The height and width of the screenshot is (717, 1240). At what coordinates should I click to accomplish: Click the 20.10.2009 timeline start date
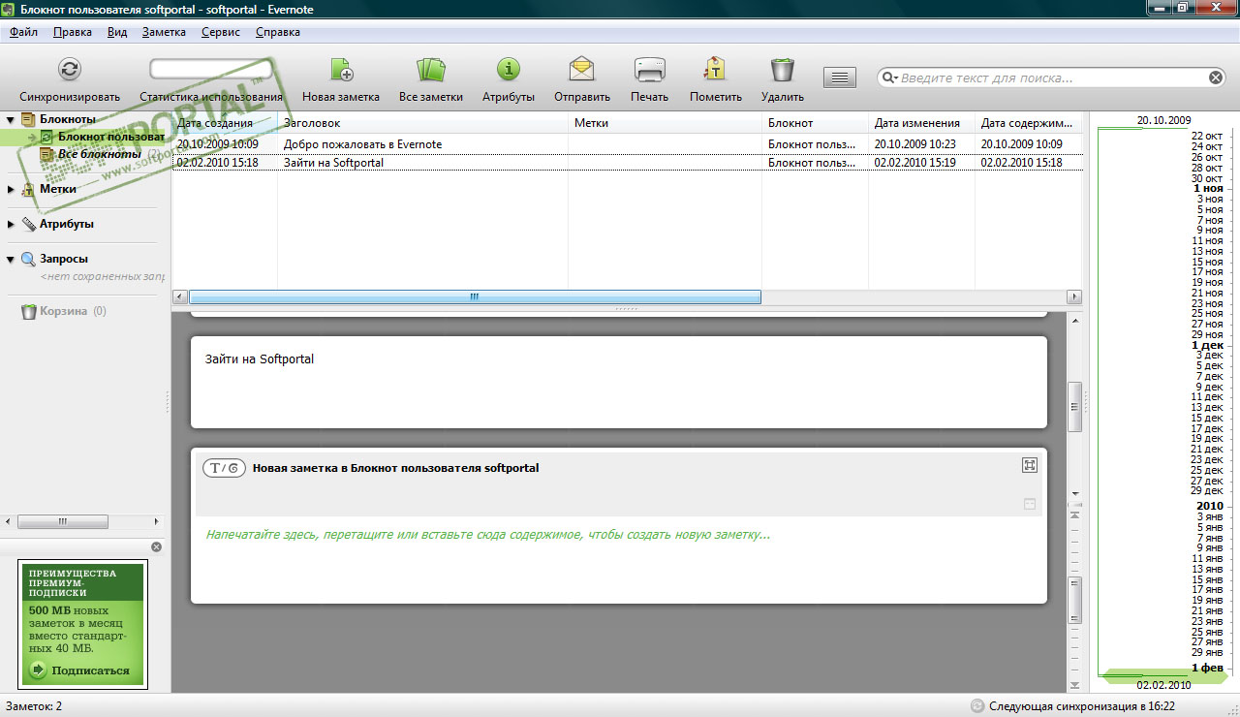1163,120
